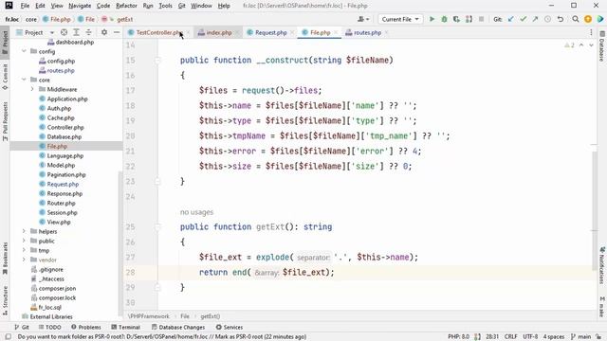Screen dimensions: 607x341
Task: Select opened file with the target icon
Action: 64,32
